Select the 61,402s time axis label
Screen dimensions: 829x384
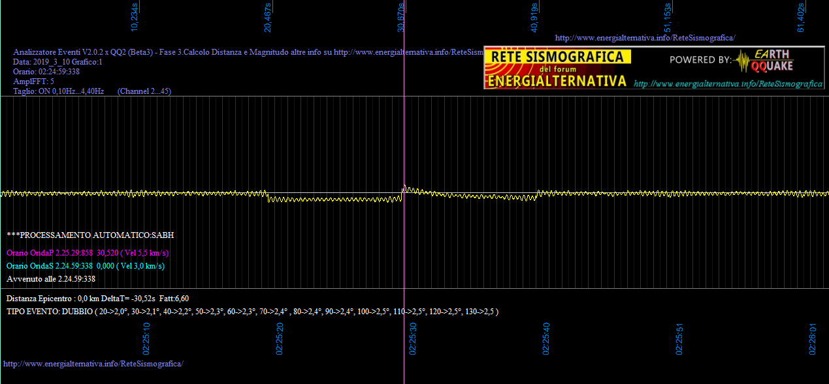(801, 17)
